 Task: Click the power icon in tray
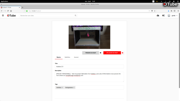(x=178, y=1)
